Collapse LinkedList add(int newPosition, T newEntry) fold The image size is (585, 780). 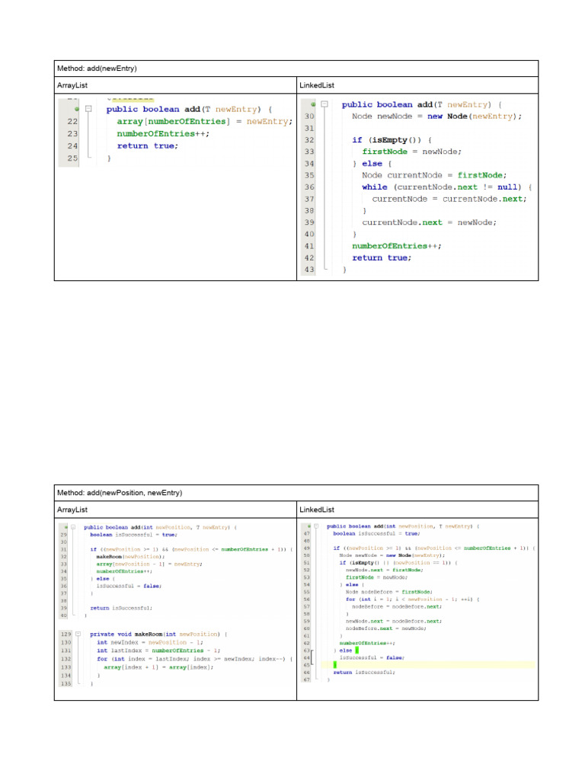(318, 526)
